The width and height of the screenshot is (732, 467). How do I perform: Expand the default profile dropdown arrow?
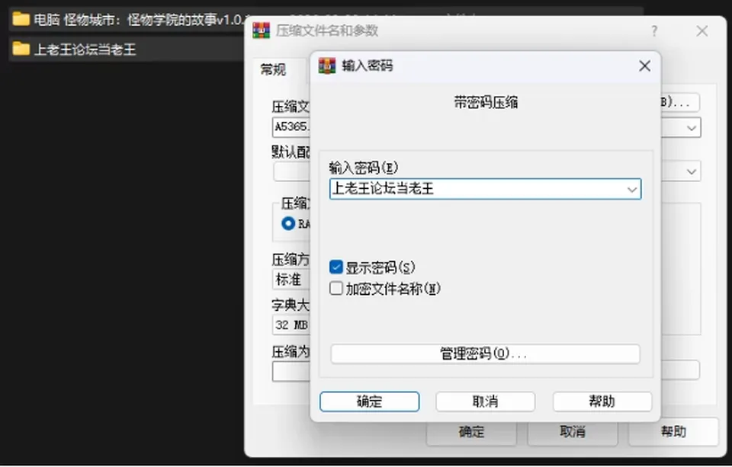click(692, 171)
